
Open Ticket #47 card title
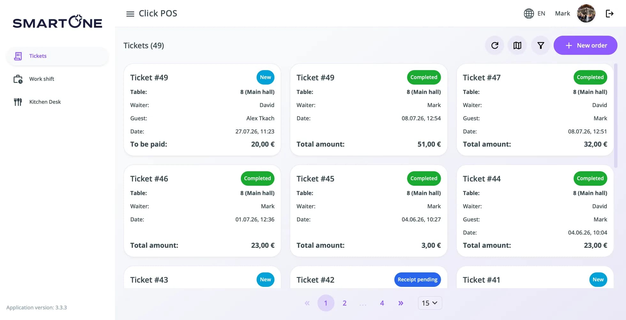(x=482, y=77)
